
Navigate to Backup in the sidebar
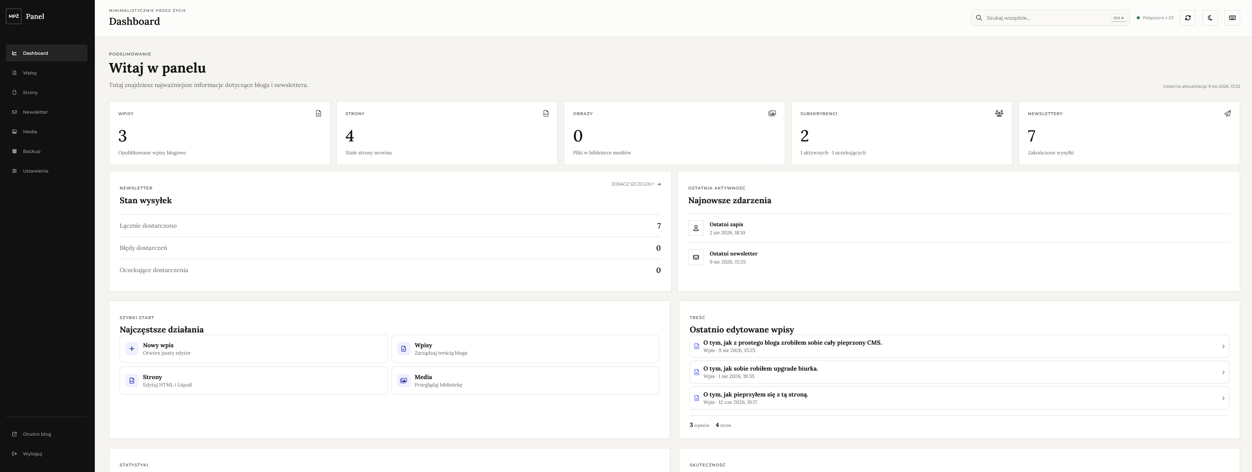click(x=47, y=151)
